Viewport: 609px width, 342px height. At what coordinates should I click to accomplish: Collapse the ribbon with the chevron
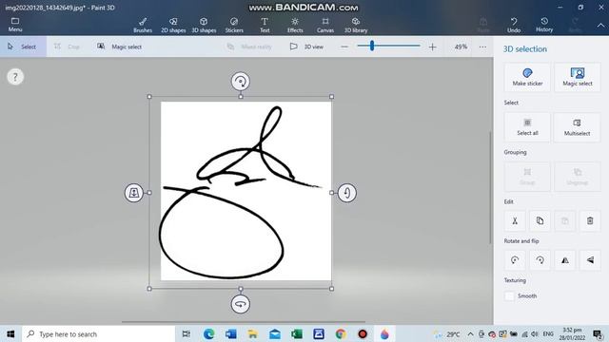pyautogui.click(x=600, y=26)
